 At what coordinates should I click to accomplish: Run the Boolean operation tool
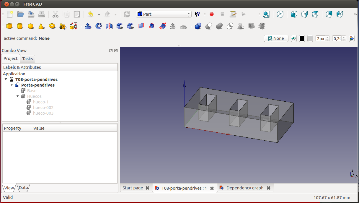[198, 26]
